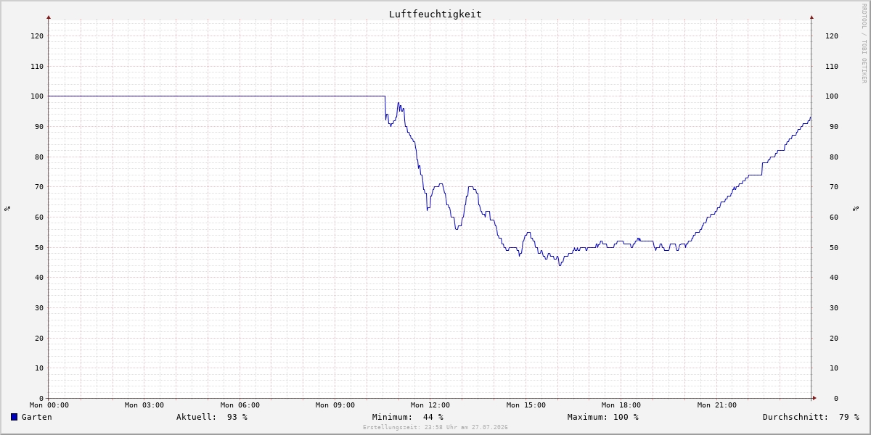
Task: Click the 100 label on left axis
Action: [x=37, y=96]
